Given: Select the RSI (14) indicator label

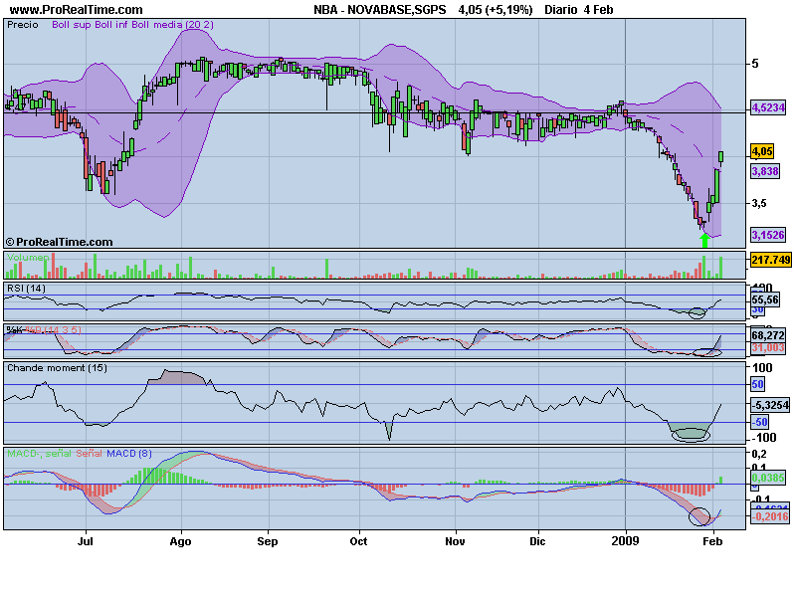Looking at the screenshot, I should click(26, 289).
